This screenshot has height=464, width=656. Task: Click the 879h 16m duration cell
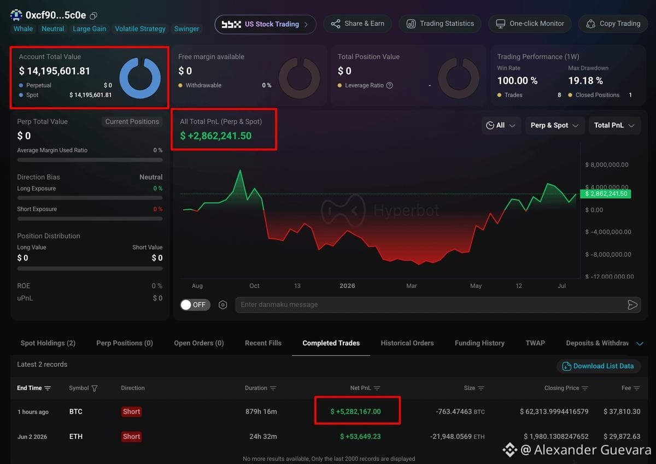261,412
